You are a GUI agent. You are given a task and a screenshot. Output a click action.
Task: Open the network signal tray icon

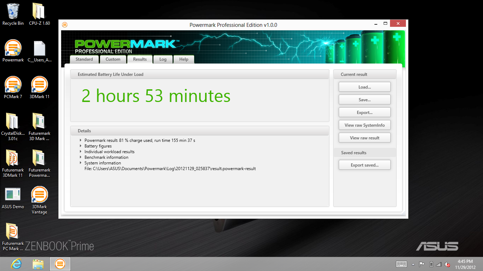click(x=439, y=264)
